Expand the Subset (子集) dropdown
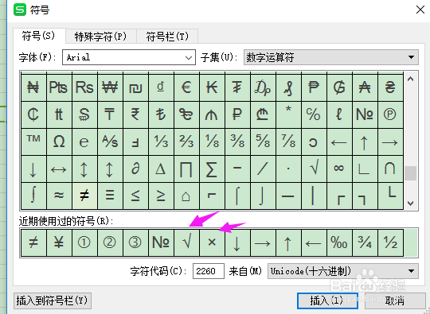 pyautogui.click(x=331, y=57)
